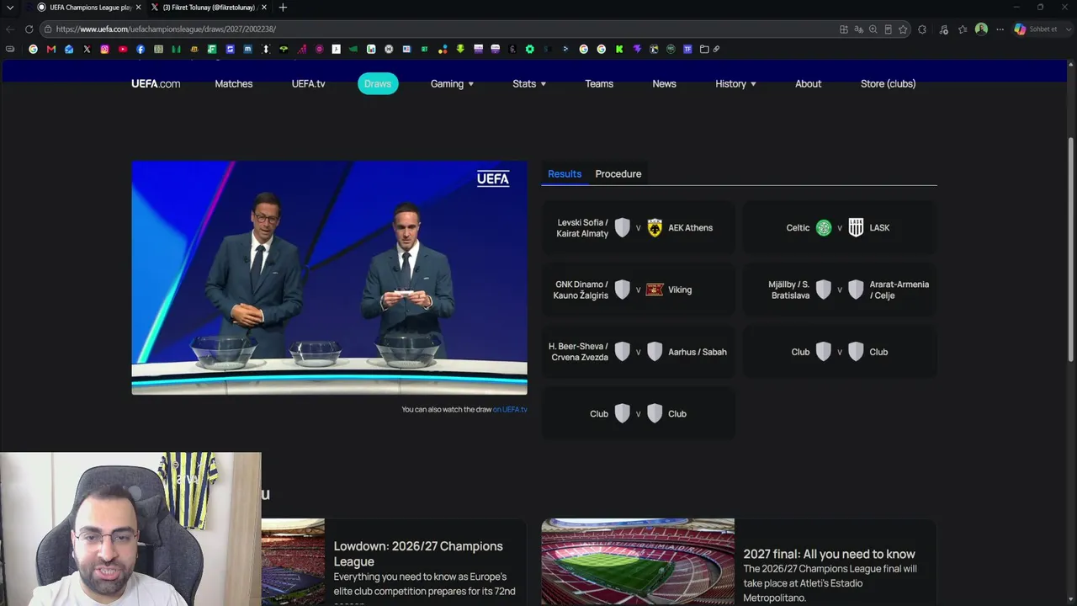The height and width of the screenshot is (606, 1077).
Task: Click the translate page icon
Action: (858, 29)
